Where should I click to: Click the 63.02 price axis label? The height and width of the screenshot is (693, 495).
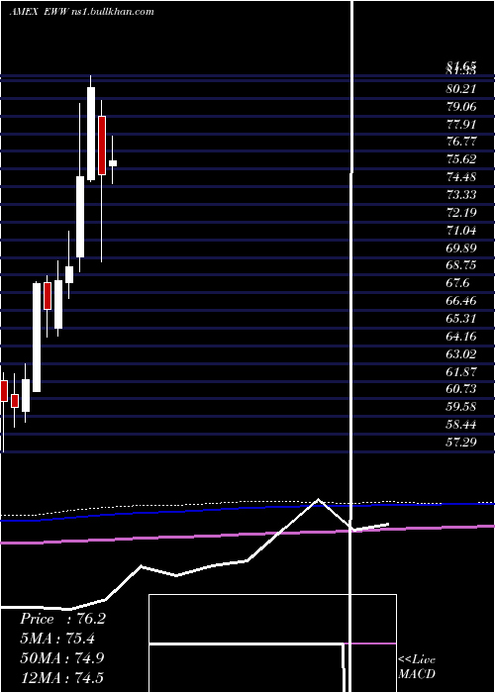[x=461, y=353]
